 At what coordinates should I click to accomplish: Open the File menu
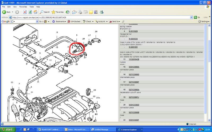tap(3, 7)
